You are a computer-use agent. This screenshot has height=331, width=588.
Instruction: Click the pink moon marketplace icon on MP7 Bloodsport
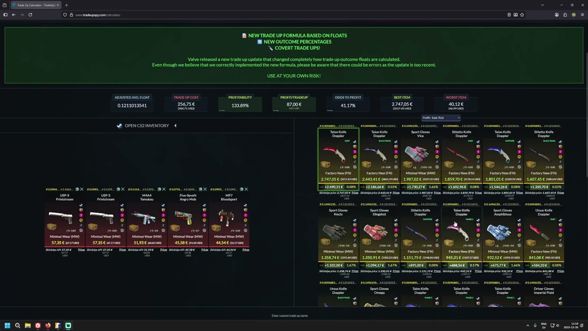pos(245,215)
